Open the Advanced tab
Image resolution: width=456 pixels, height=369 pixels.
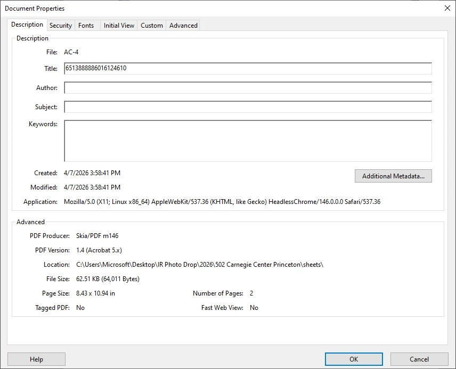tap(183, 25)
